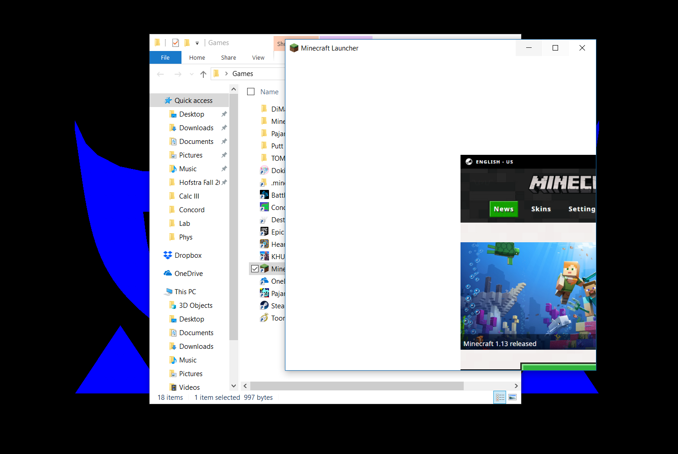Viewport: 678px width, 454px height.
Task: Switch to the News tab in Minecraft Launcher
Action: [504, 209]
